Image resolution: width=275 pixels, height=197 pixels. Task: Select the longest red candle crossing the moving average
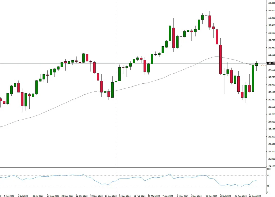[x=220, y=60]
